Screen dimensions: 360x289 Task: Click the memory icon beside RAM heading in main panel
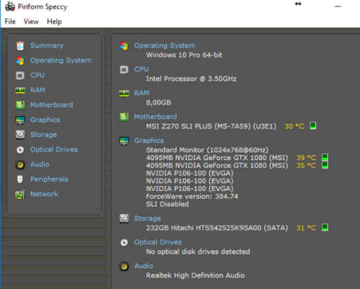point(124,93)
